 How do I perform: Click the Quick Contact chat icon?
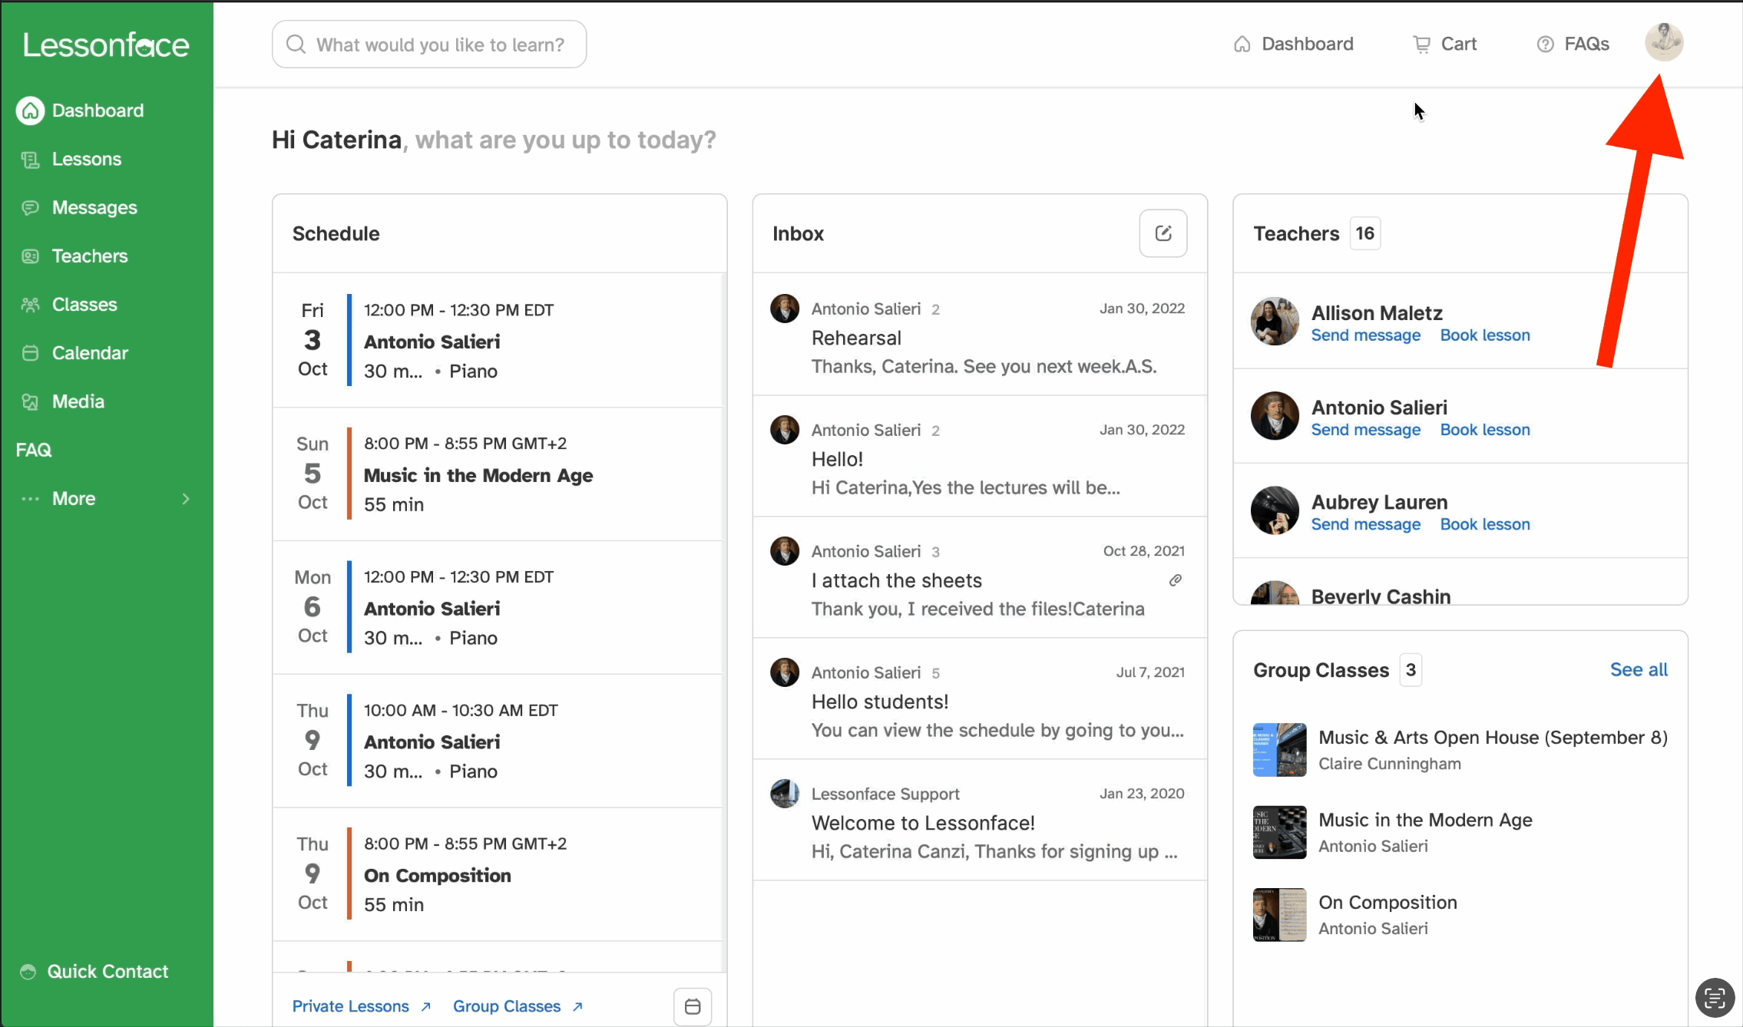tap(28, 972)
